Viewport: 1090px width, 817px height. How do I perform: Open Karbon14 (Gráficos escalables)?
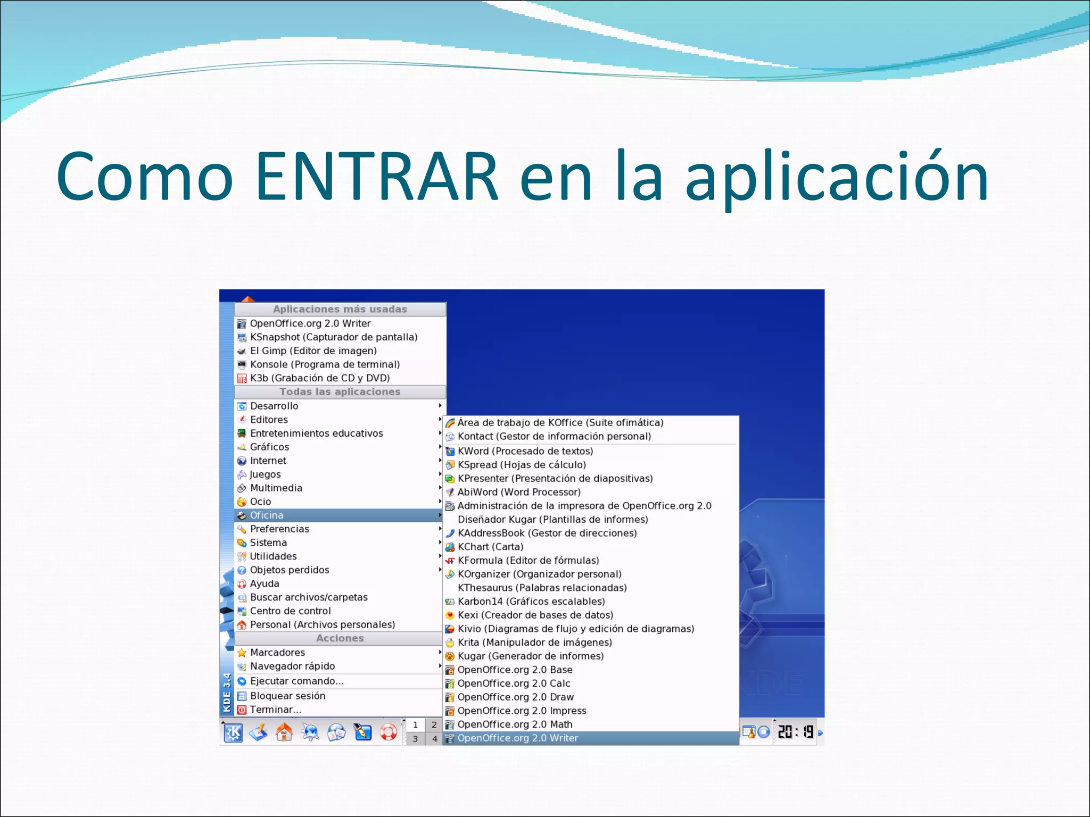click(x=591, y=602)
